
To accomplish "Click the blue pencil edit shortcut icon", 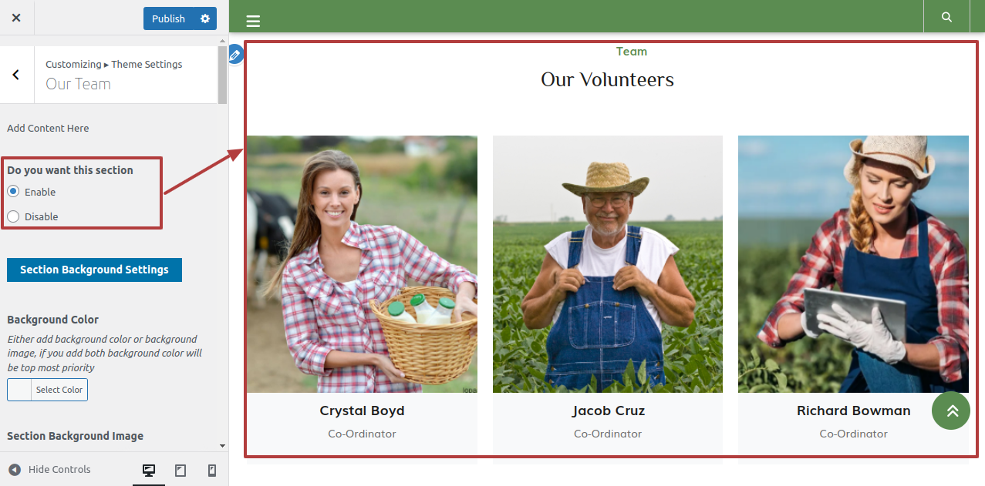I will 236,55.
